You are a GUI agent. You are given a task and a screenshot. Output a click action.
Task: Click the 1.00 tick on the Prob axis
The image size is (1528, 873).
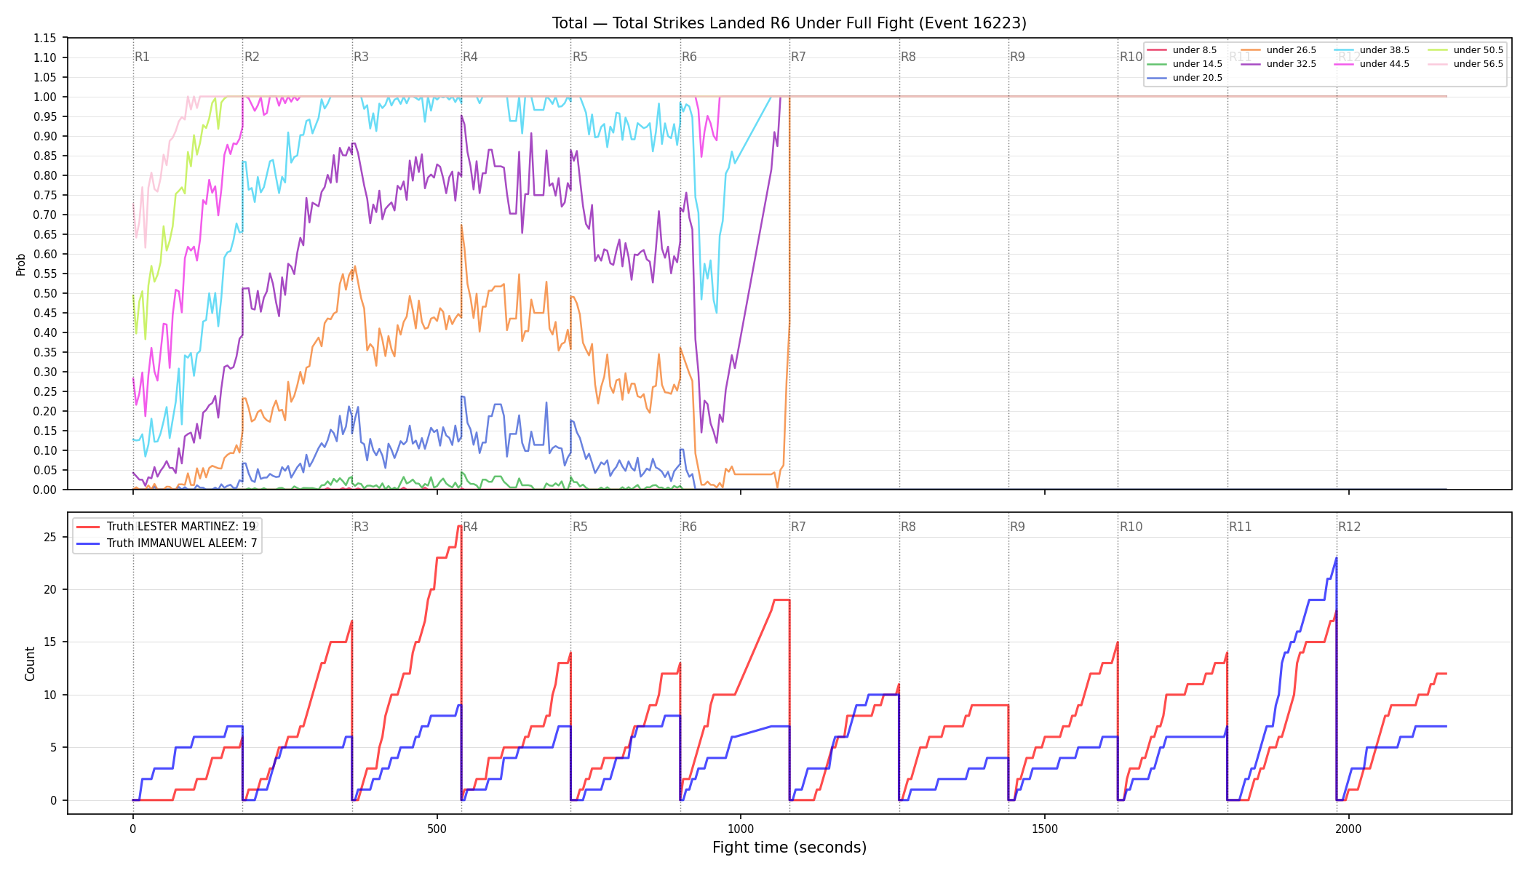pos(45,97)
